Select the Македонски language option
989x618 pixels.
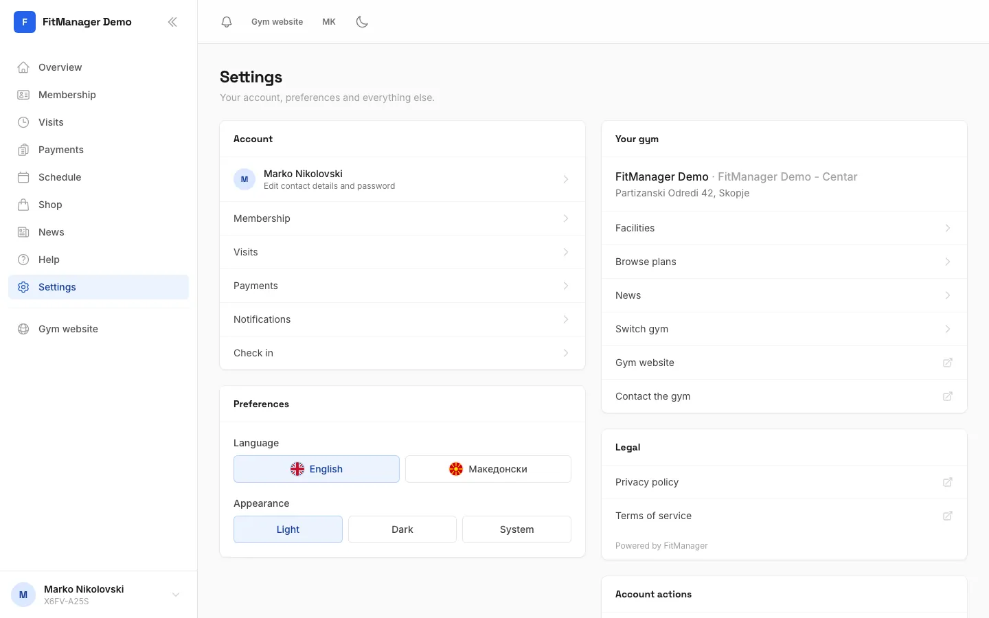488,469
